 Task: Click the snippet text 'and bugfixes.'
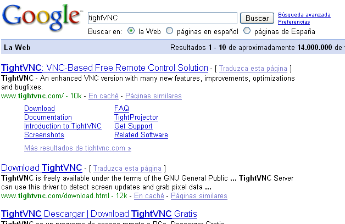click(22, 87)
